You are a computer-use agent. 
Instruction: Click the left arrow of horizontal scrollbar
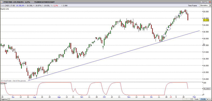(x=9, y=99)
